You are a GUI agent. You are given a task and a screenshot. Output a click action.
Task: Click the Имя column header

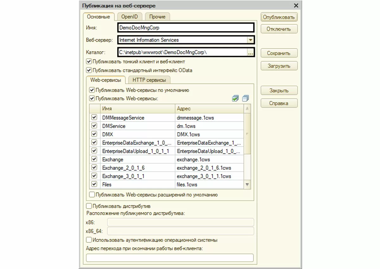(137, 109)
